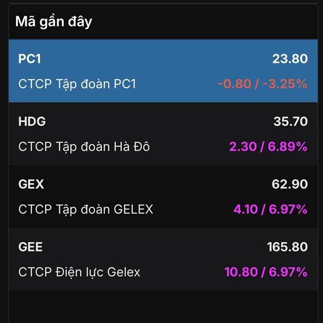The height and width of the screenshot is (323, 323).
Task: Open the CTCP Tập đoàn GELEX name
Action: pyautogui.click(x=86, y=209)
